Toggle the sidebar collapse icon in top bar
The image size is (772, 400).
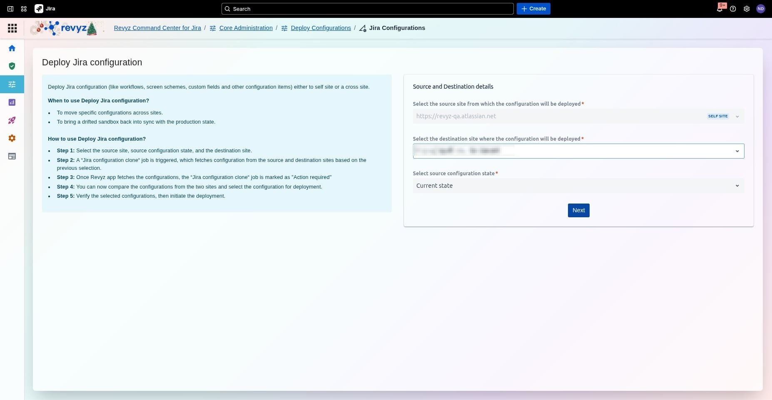[x=10, y=9]
